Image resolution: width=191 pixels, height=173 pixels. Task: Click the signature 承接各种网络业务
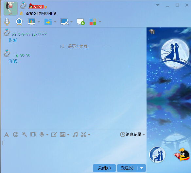(x=41, y=14)
